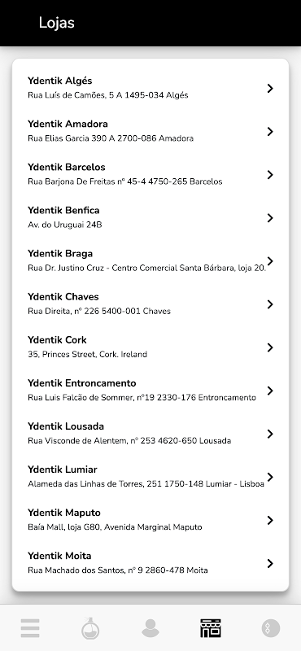301x651 pixels.
Task: Open the Ydentik Moita store details
Action: pos(150,563)
